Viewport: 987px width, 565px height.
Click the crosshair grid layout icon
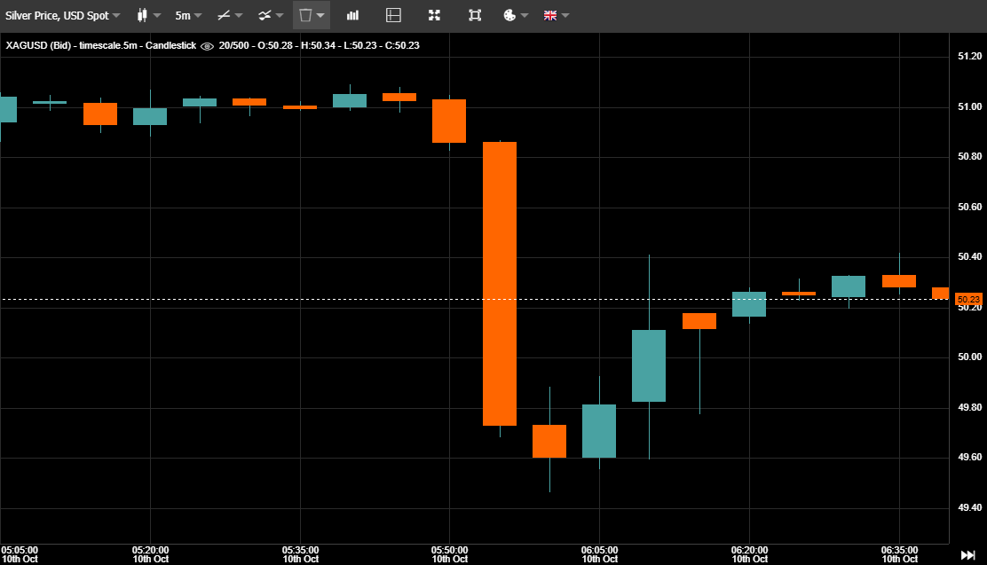393,15
